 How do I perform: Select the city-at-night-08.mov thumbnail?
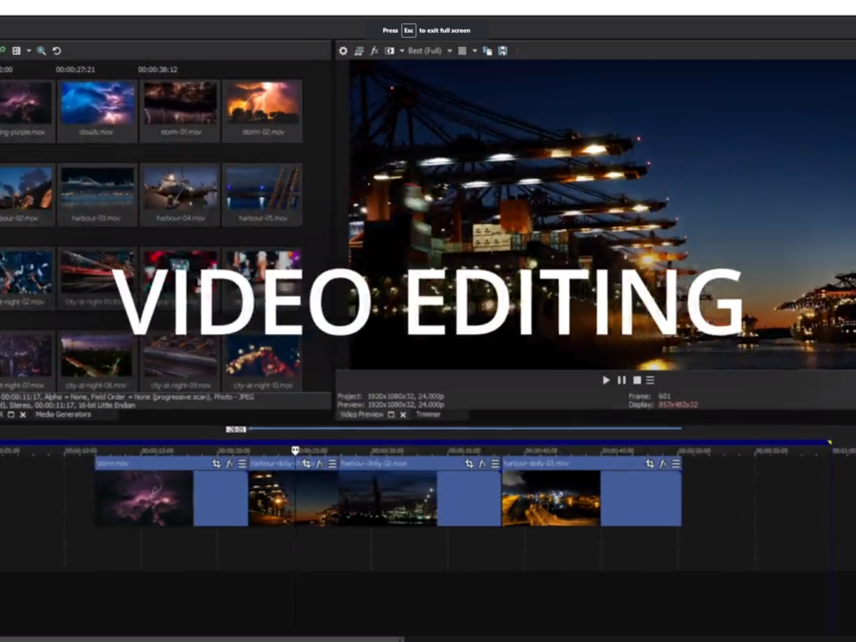97,361
